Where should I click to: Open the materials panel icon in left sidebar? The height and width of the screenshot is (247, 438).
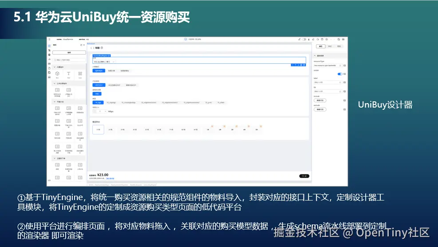[49, 46]
